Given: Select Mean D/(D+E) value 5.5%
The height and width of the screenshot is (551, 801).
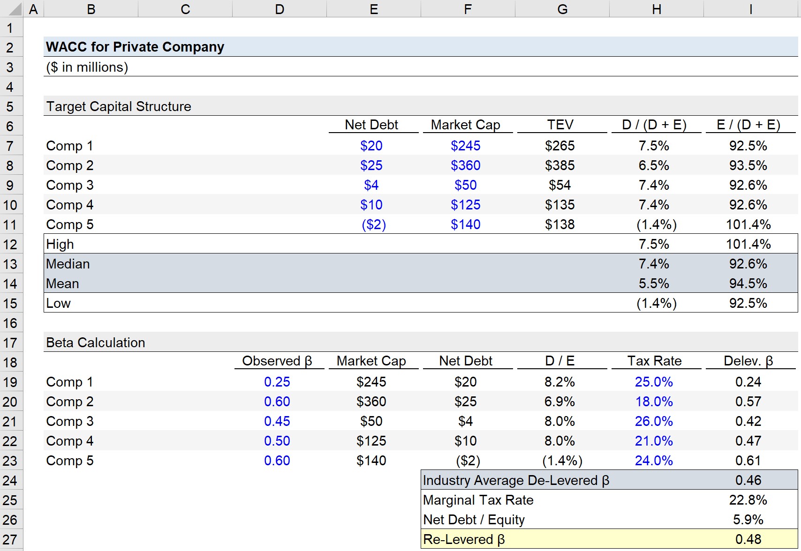Looking at the screenshot, I should [654, 283].
